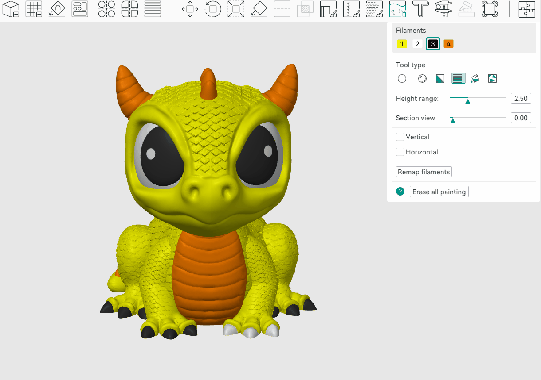Run Auto orient from the toolbar
Image resolution: width=541 pixels, height=380 pixels.
[x=57, y=9]
